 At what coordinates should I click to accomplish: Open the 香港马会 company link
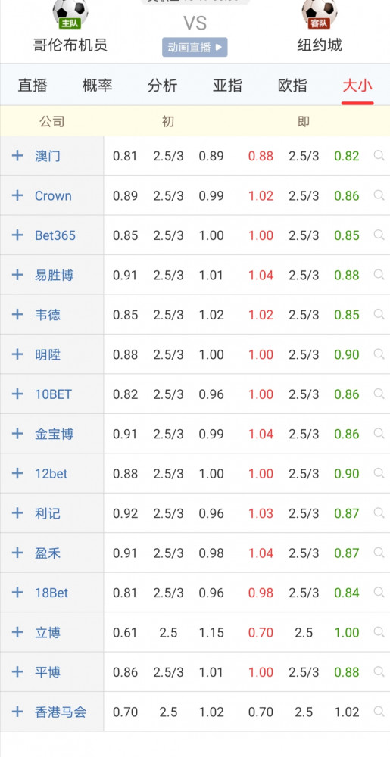click(x=61, y=712)
